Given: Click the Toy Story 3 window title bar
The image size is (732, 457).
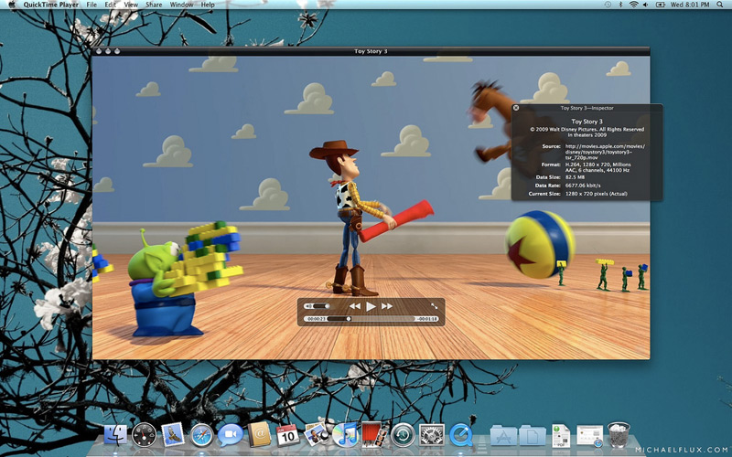Looking at the screenshot, I should [x=371, y=51].
